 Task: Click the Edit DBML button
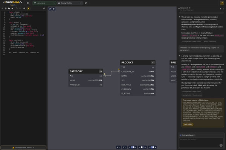tap(188, 124)
